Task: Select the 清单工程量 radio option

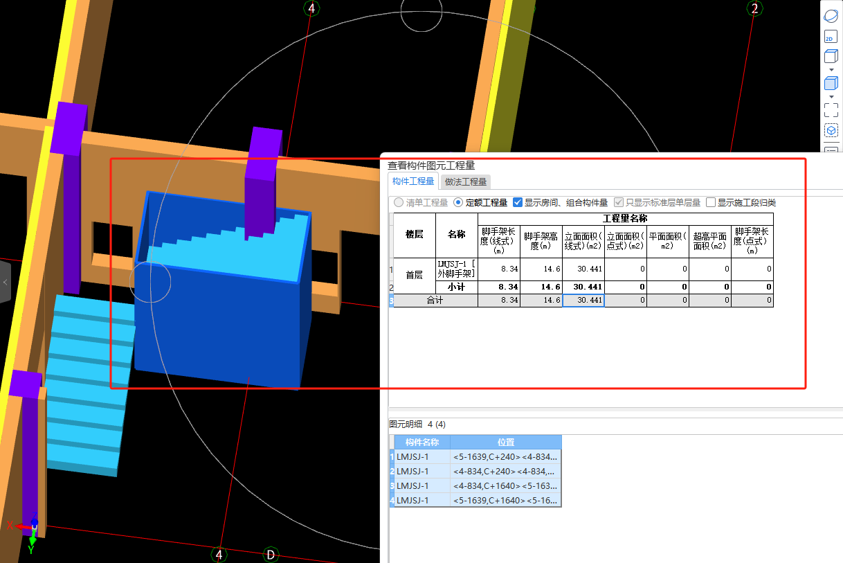Action: [421, 203]
